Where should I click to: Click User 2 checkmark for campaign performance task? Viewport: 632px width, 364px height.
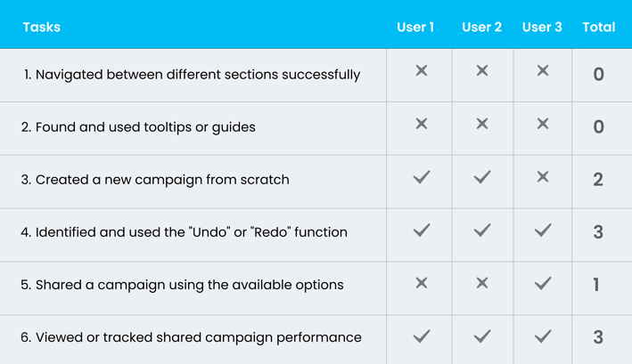pos(481,336)
